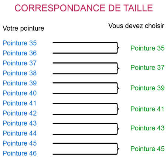Click the bracket pointing to green Pointure 45
Screen dimensions: 167x167
click(86, 149)
